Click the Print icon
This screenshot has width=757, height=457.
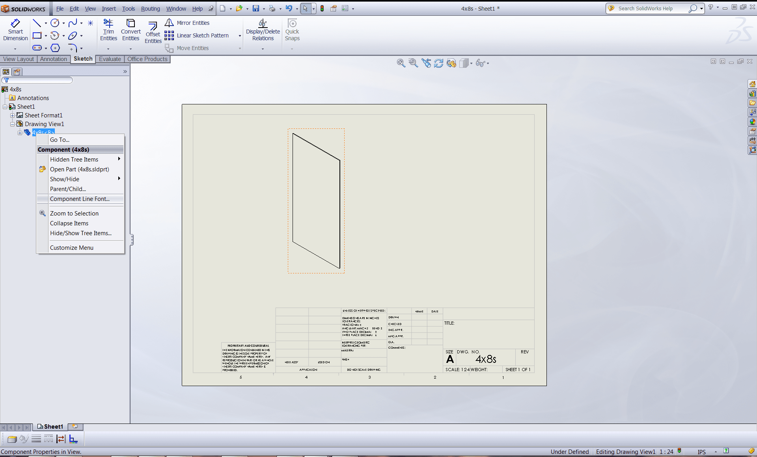click(272, 9)
